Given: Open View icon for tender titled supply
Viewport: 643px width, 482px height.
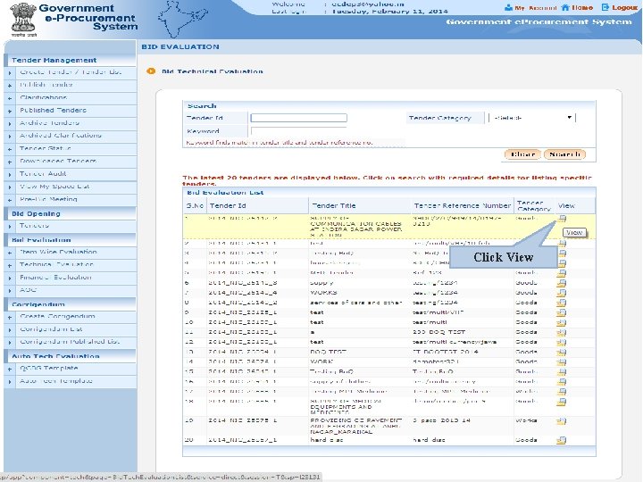Looking at the screenshot, I should coord(562,283).
